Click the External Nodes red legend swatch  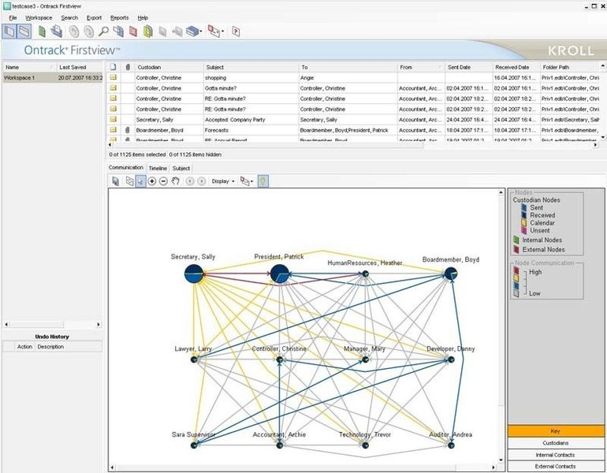click(x=516, y=250)
